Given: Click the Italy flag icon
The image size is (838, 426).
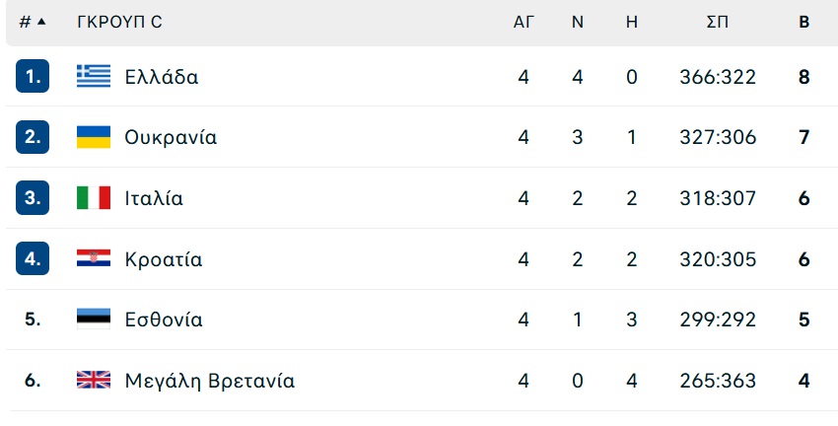Looking at the screenshot, I should [94, 198].
